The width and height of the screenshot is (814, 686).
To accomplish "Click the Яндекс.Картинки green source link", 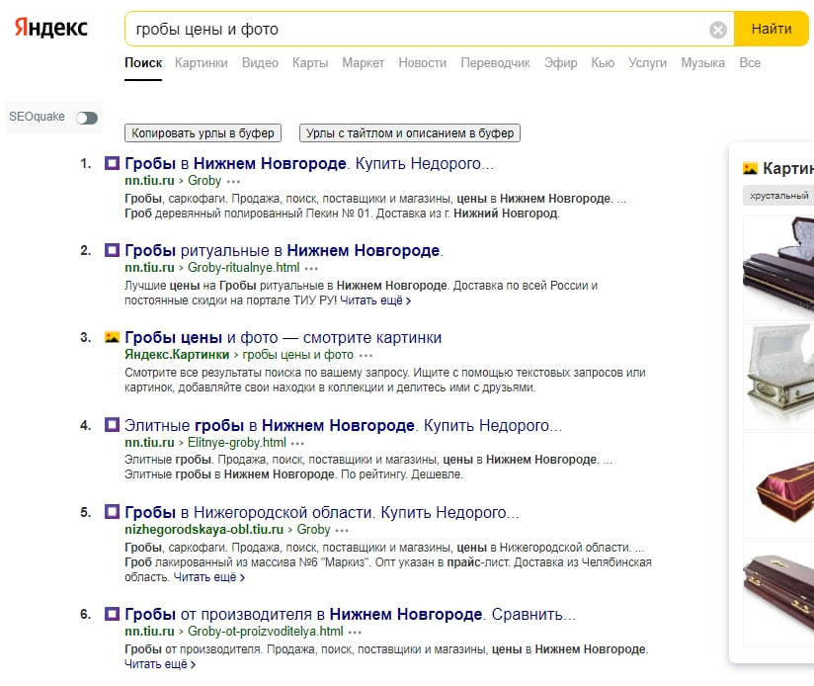I will point(177,355).
